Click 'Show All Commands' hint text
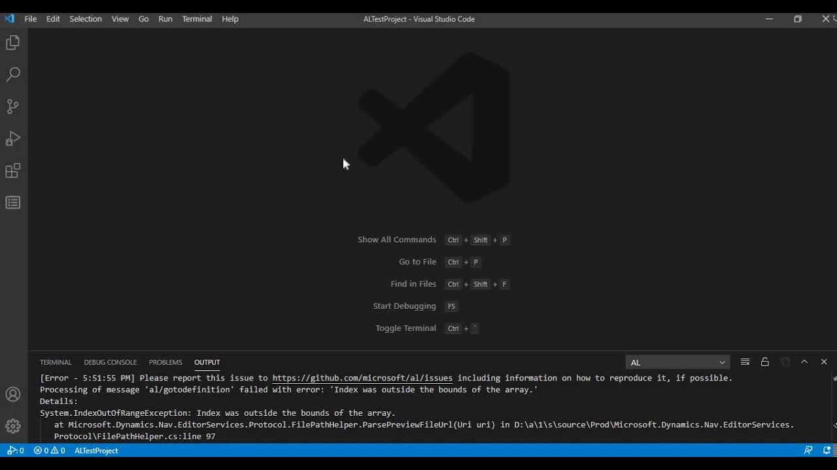The image size is (837, 470). click(x=397, y=240)
